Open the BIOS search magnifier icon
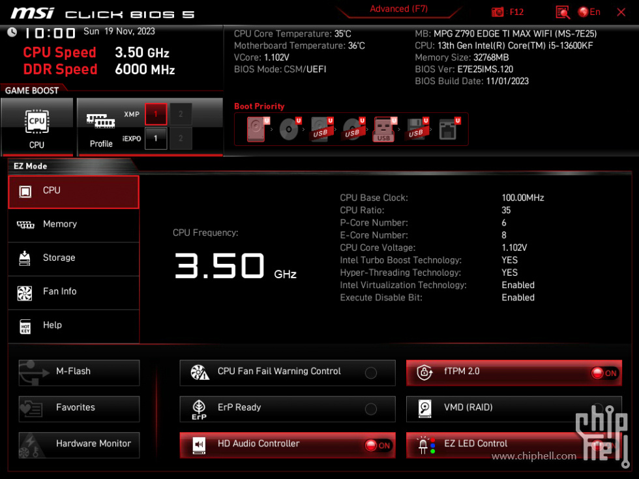 pos(562,12)
